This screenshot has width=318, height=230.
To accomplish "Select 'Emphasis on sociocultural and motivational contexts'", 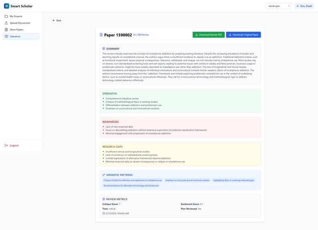I will coord(132,108).
